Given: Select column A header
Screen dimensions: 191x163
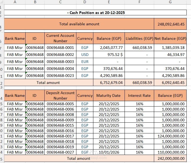Looking at the screenshot, I should [x=15, y=2].
